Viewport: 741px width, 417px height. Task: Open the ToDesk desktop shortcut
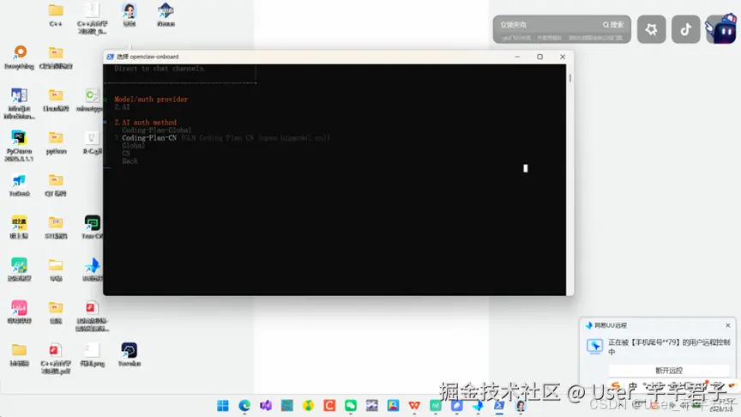pyautogui.click(x=19, y=184)
